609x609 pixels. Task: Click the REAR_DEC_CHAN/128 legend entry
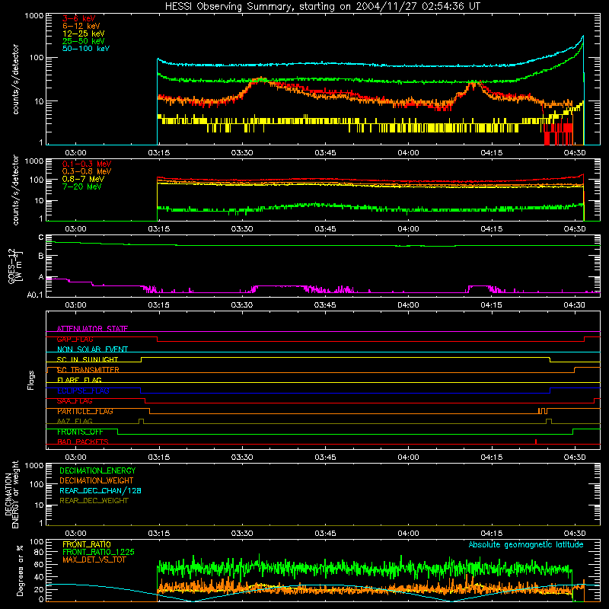pyautogui.click(x=100, y=490)
